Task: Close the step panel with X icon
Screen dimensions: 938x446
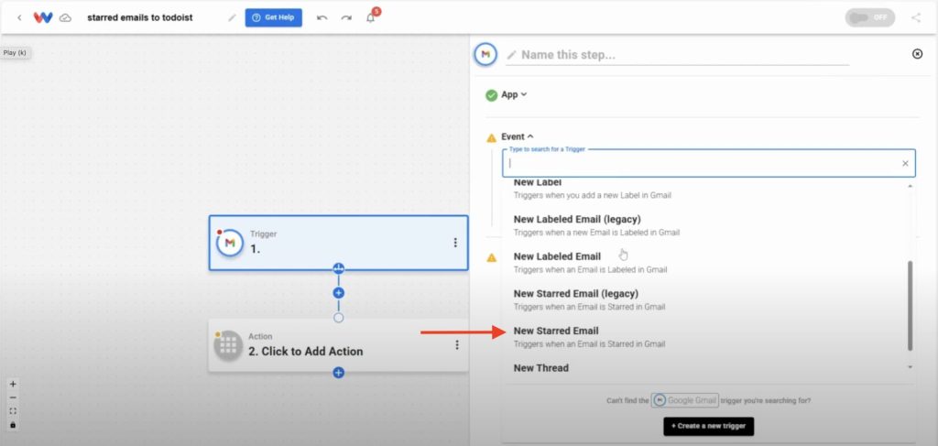Action: click(917, 54)
